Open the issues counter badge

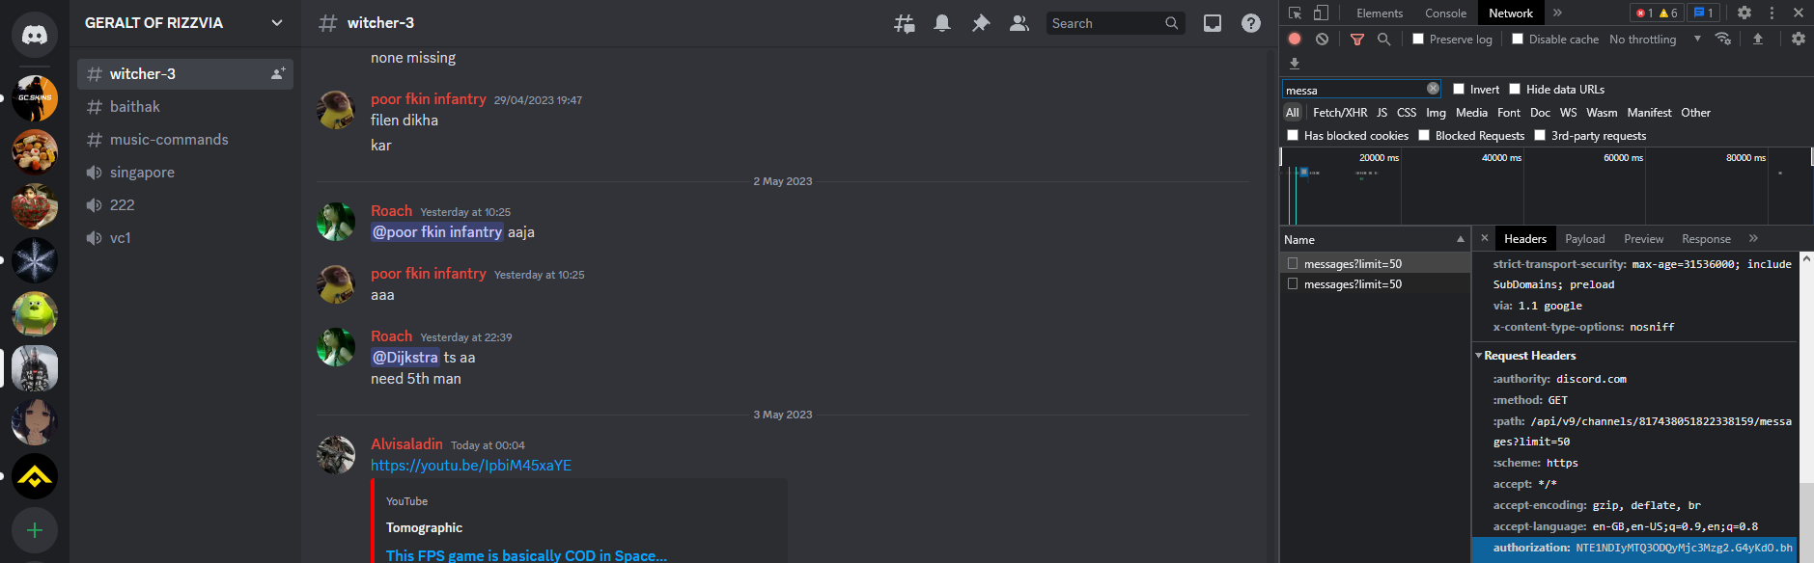tap(1703, 13)
